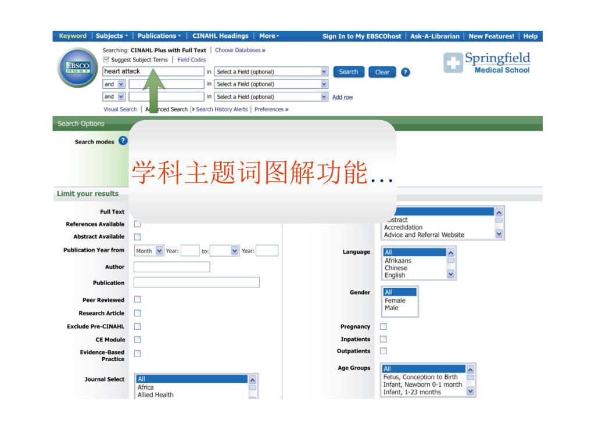Image resolution: width=595 pixels, height=446 pixels.
Task: Open the first Select a Field dropdown
Action: (x=271, y=71)
